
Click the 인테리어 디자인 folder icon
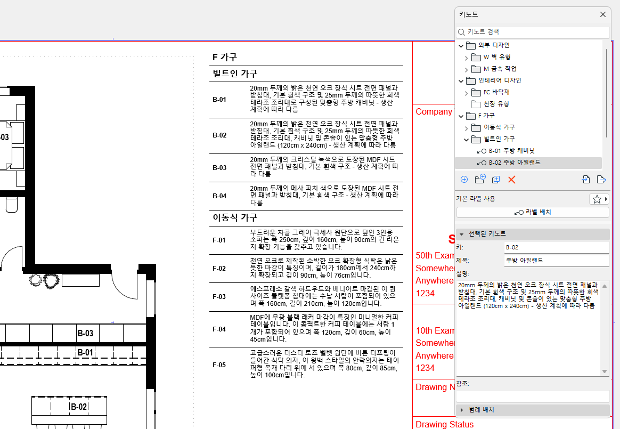coord(470,80)
